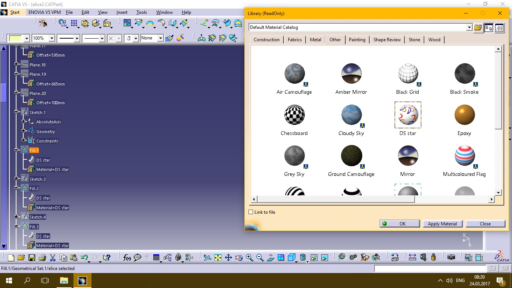
Task: Click the library horizontal scrollbar right arrow
Action: pos(491,199)
